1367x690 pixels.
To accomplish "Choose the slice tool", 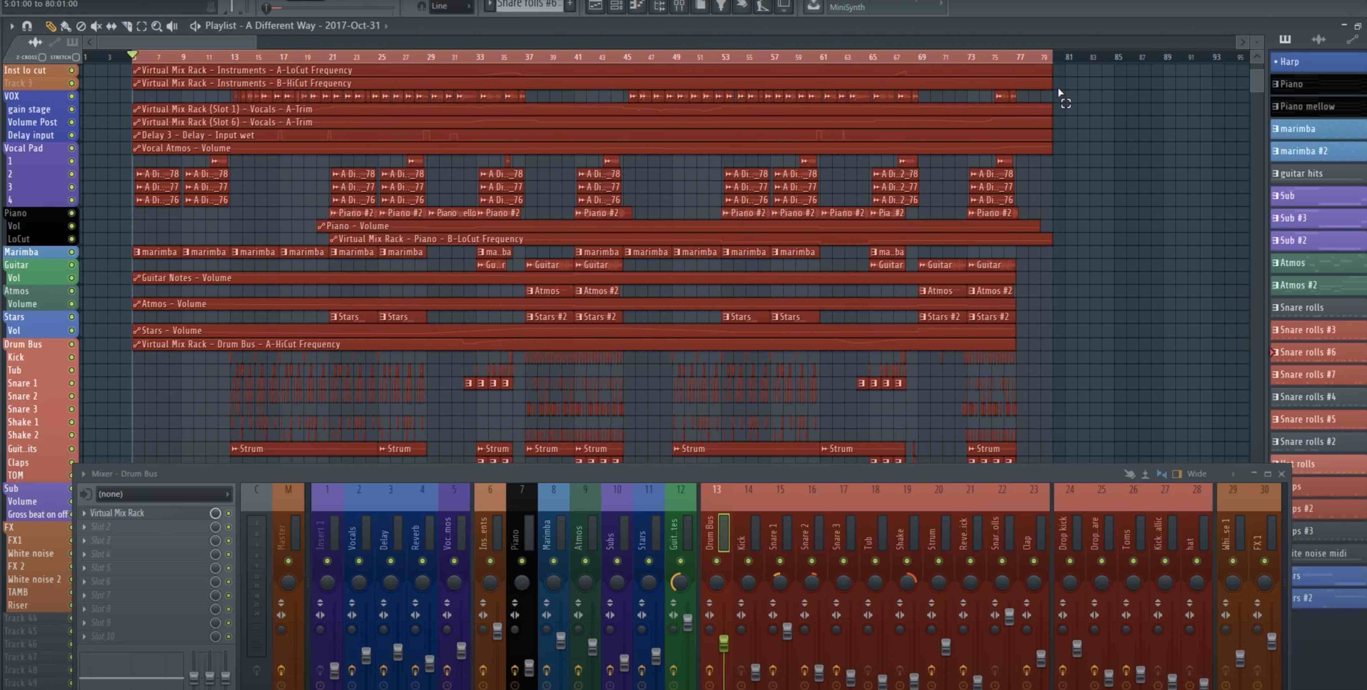I will (x=126, y=26).
